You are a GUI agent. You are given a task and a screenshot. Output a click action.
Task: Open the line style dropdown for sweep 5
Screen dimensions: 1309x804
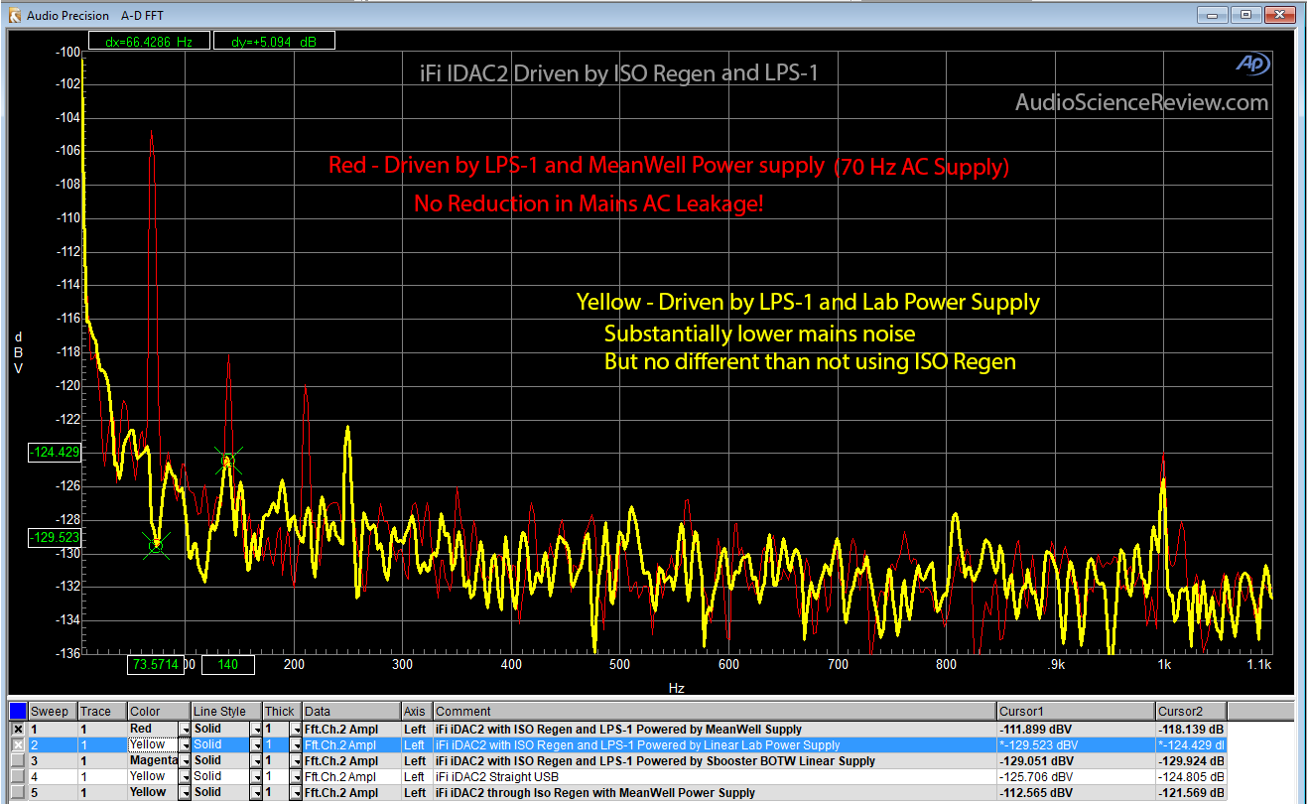tap(256, 792)
